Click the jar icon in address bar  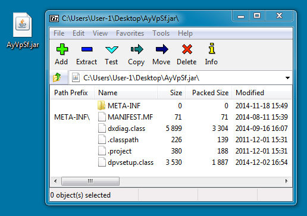click(76, 77)
